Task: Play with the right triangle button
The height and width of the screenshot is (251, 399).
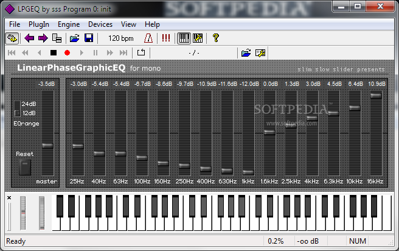Action: pos(82,53)
